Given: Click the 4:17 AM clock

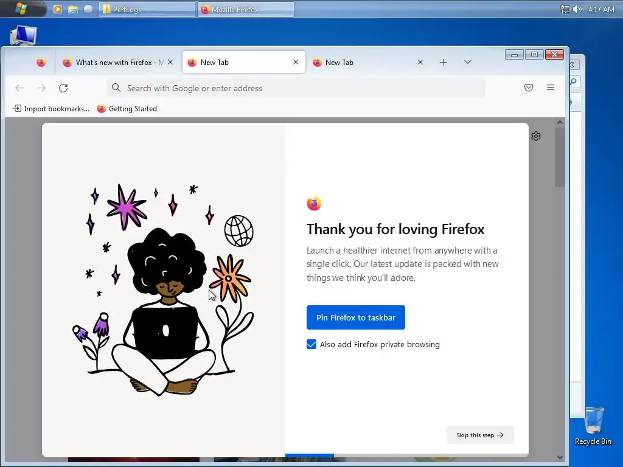Looking at the screenshot, I should point(601,10).
